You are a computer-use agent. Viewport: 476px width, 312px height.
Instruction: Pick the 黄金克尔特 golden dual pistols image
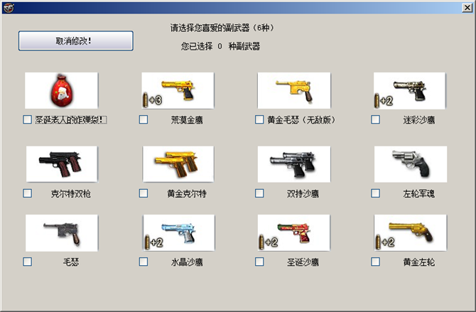[x=178, y=164]
